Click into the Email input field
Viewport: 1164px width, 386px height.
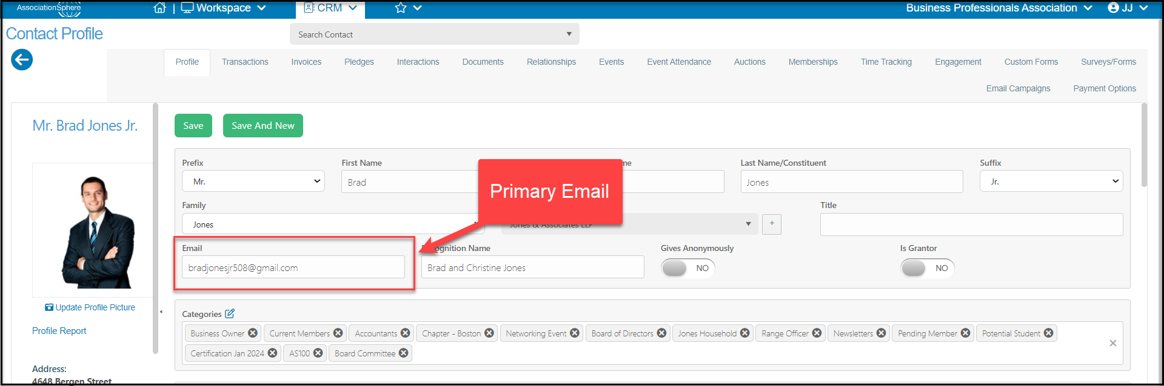[293, 267]
